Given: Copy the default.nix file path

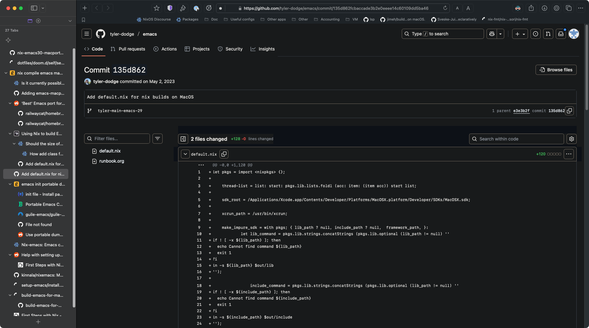Looking at the screenshot, I should 224,154.
